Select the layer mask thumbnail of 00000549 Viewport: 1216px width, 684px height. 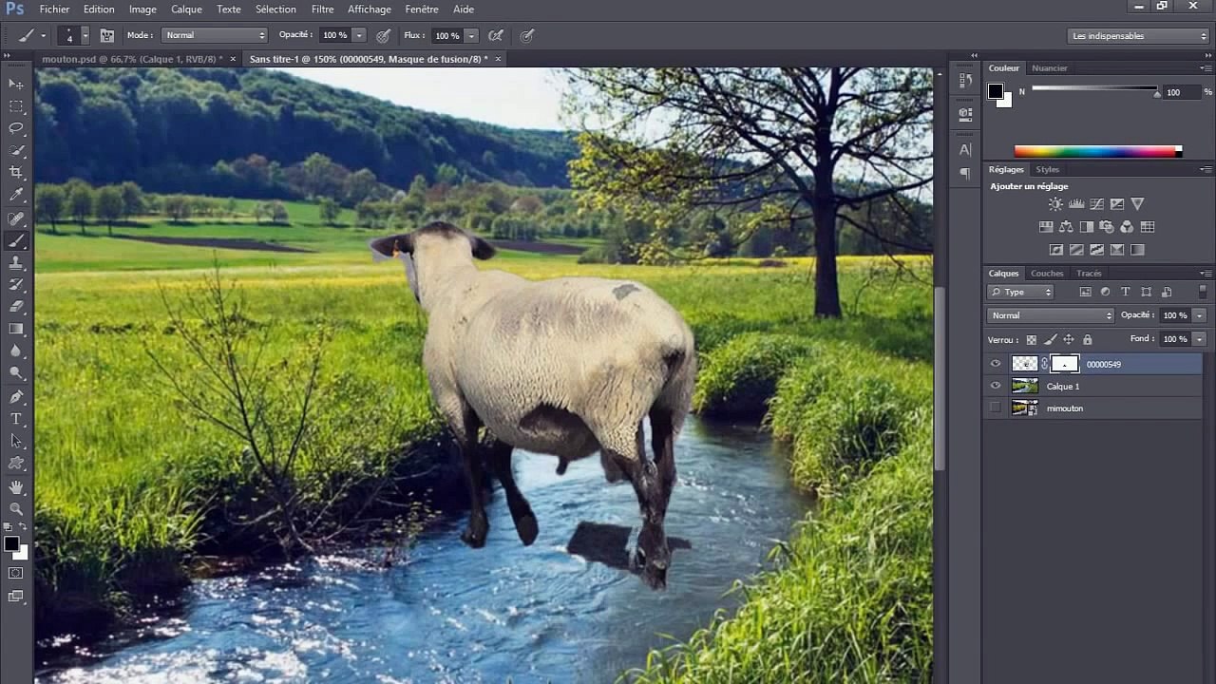1064,364
